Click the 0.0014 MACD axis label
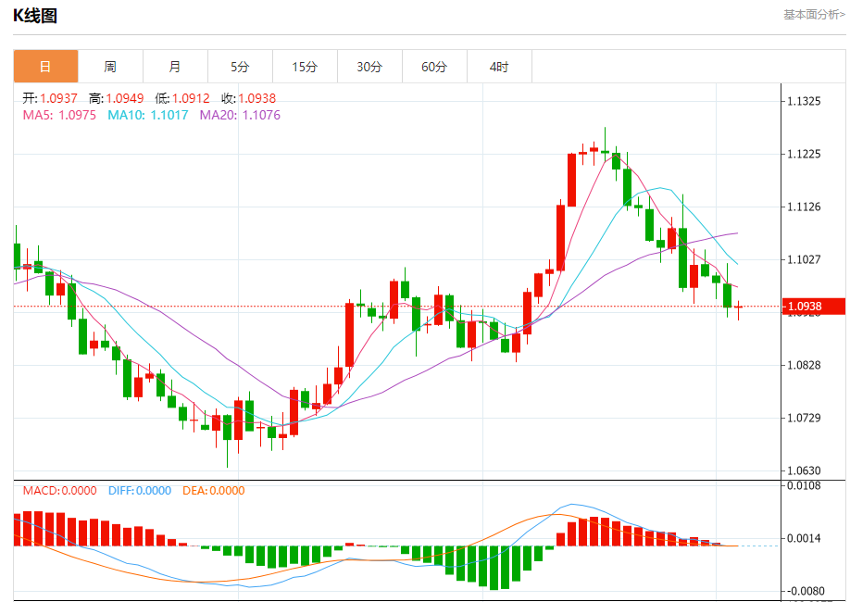 [804, 538]
